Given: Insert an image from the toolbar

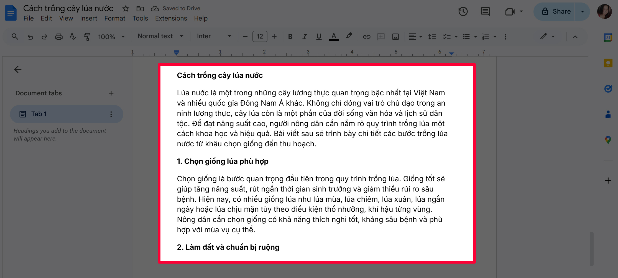Looking at the screenshot, I should [x=395, y=36].
